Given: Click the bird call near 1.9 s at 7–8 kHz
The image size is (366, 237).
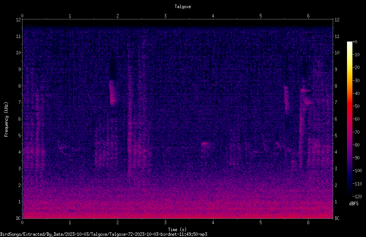Looking at the screenshot, I should pyautogui.click(x=112, y=93).
